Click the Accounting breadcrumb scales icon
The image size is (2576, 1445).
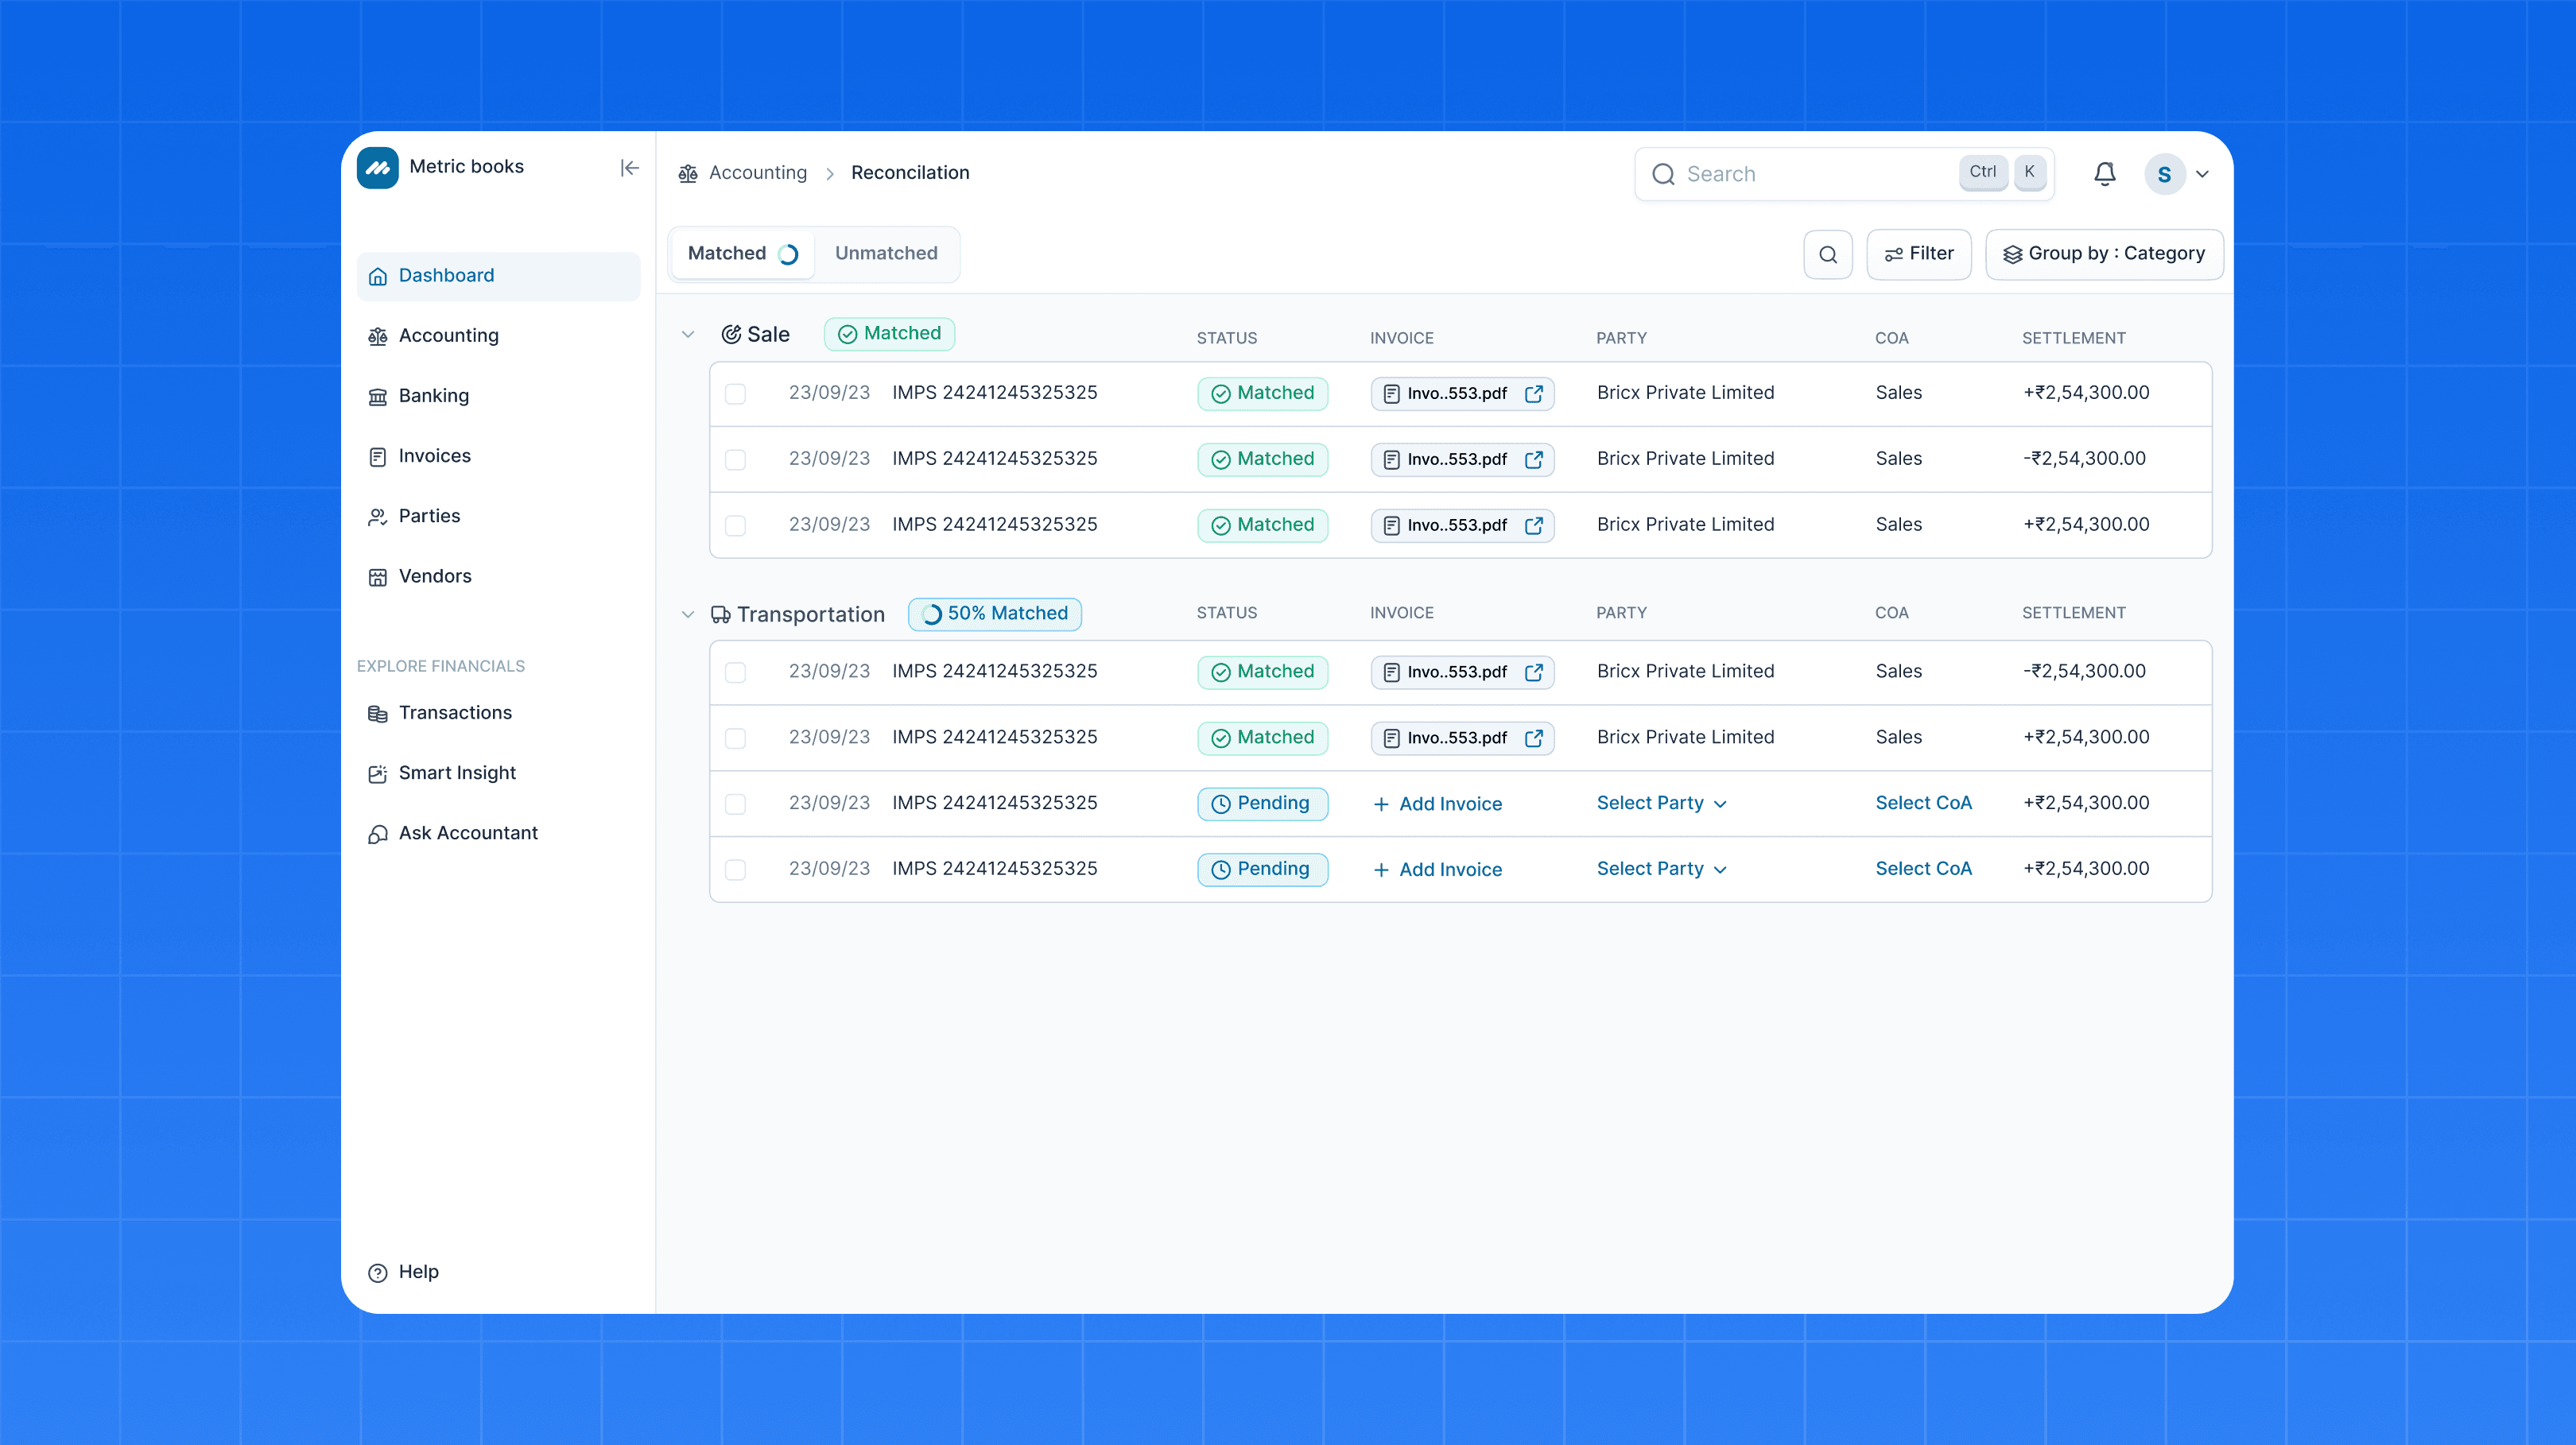688,173
